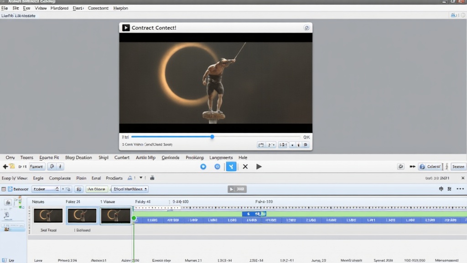This screenshot has height=263, width=467.
Task: Open the three-dot more options menu
Action: tap(460, 189)
